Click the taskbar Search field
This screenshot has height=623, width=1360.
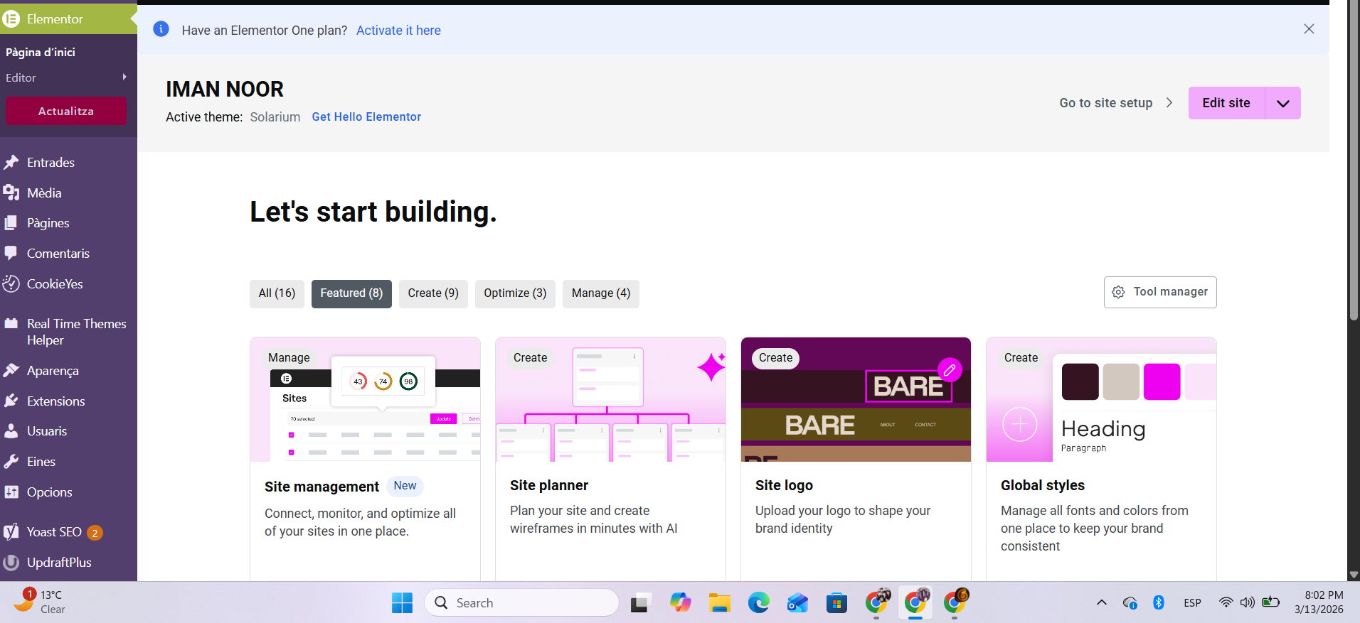(521, 603)
